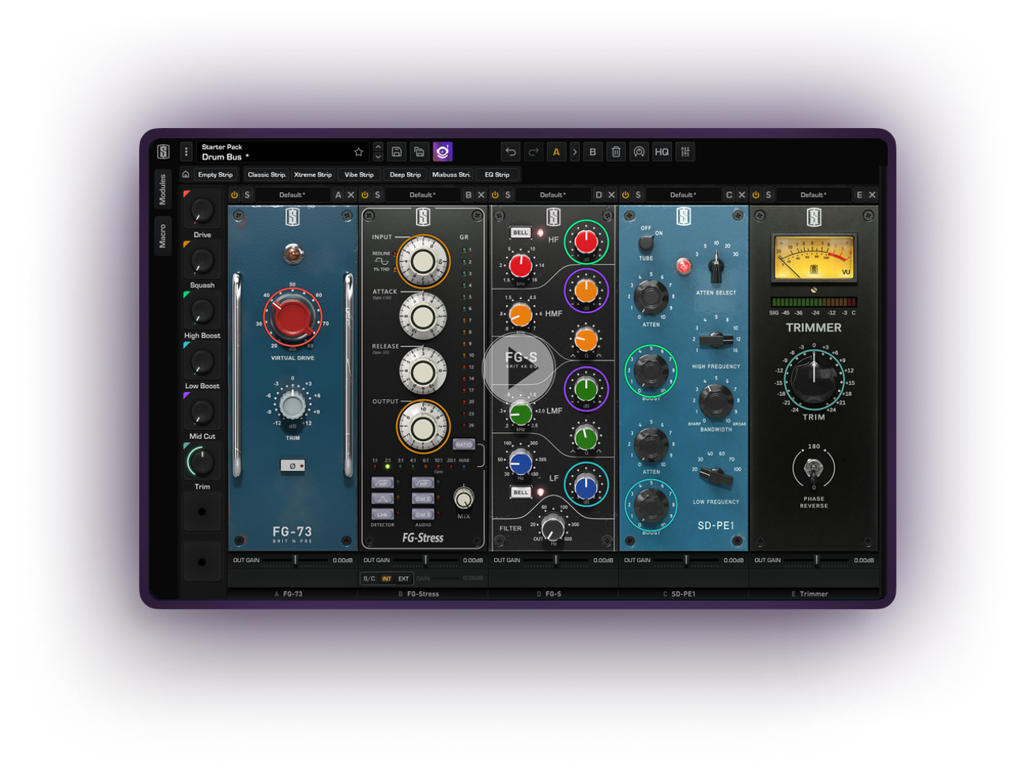This screenshot has width=1015, height=780.
Task: Favorite the Drum Bus preset with the star
Action: pyautogui.click(x=359, y=152)
